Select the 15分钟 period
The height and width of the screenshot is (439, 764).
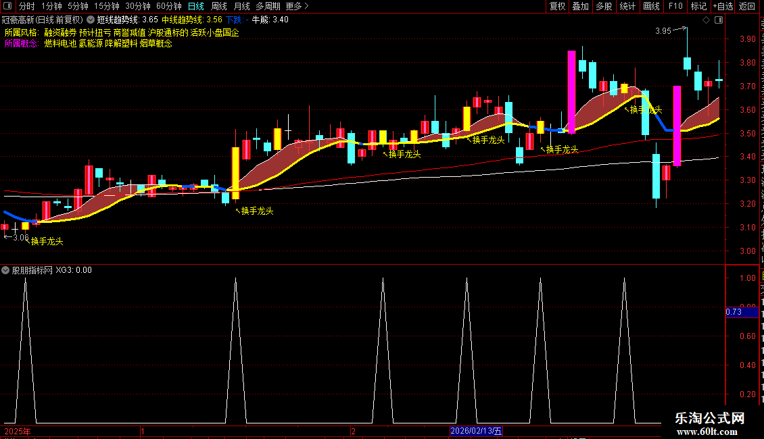pyautogui.click(x=107, y=6)
